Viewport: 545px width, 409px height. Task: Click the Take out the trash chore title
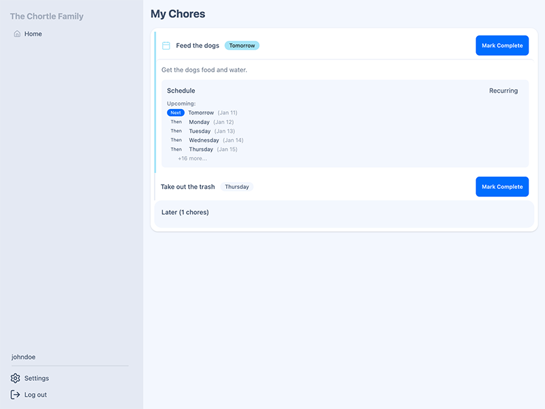click(187, 186)
